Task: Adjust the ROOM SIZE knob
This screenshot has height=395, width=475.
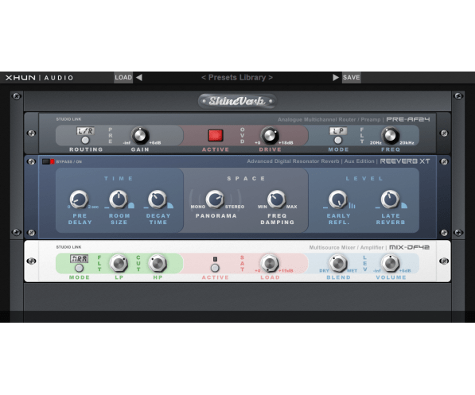Action: [119, 199]
